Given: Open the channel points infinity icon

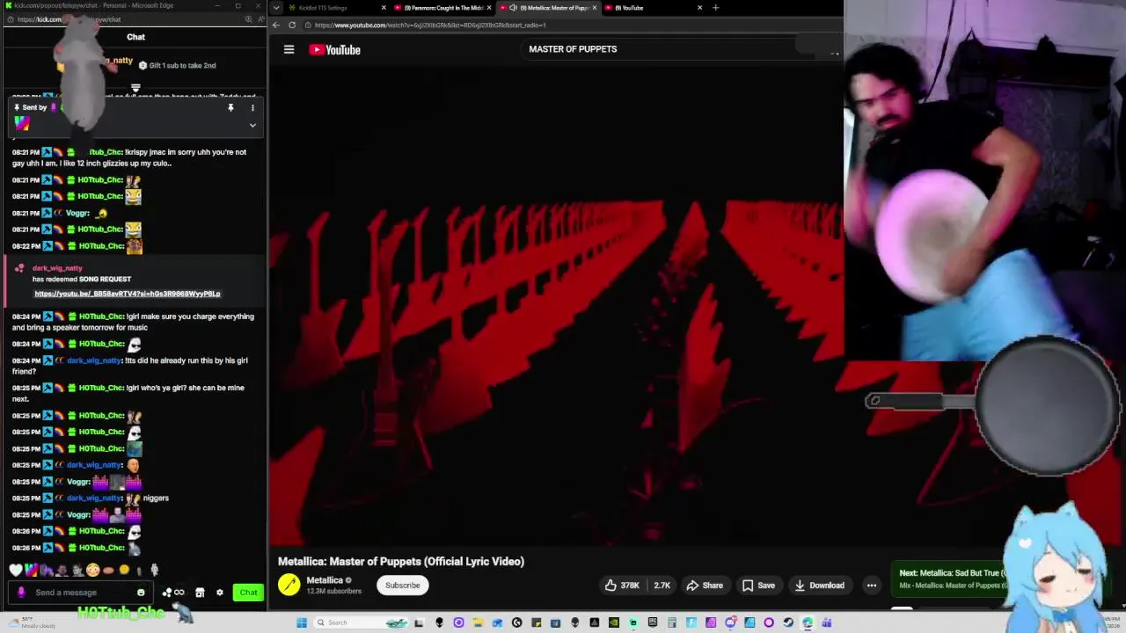Looking at the screenshot, I should point(179,593).
